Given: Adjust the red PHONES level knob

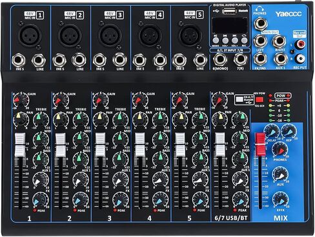Looking at the screenshot, I should 280,150.
